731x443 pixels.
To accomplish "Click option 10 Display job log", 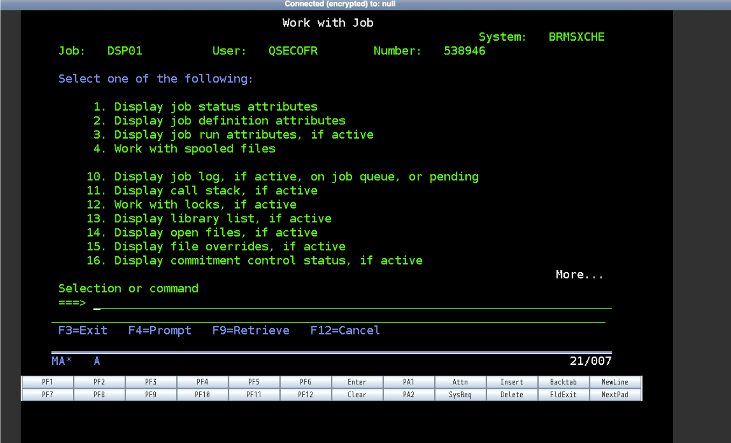I will [283, 177].
